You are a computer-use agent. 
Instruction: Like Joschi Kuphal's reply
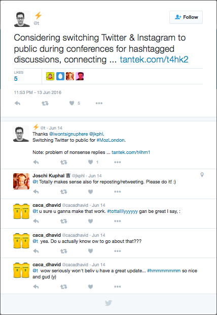(91, 192)
